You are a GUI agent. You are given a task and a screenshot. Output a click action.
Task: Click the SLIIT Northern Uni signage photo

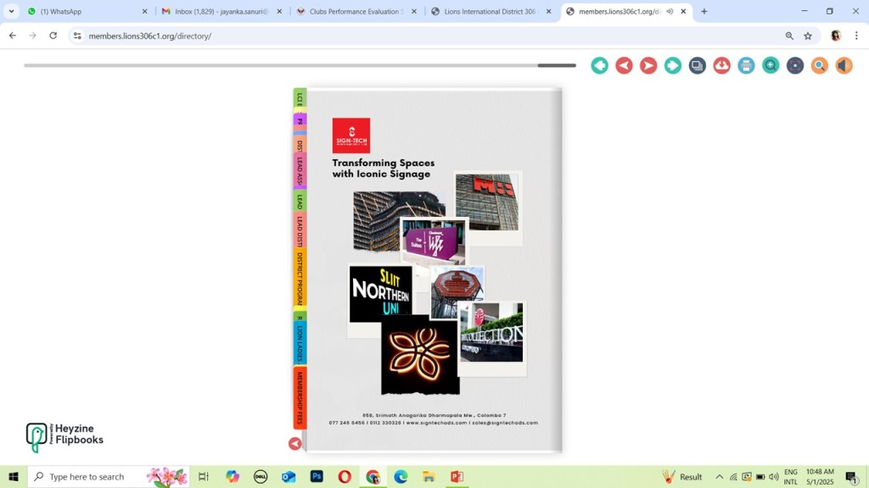381,294
